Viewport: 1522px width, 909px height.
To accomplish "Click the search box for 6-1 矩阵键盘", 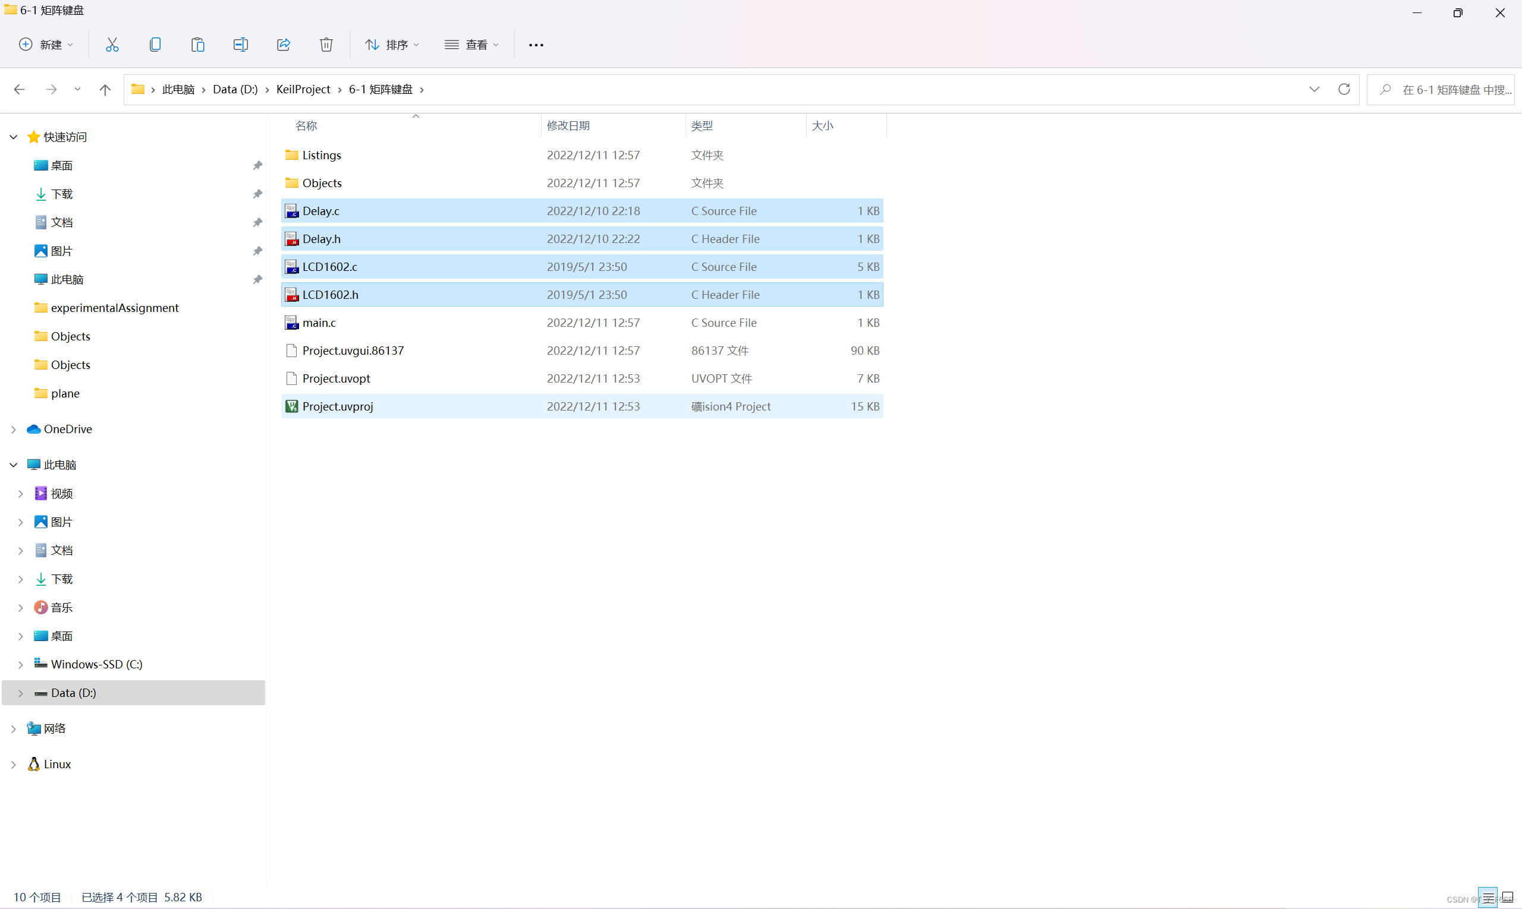I will pyautogui.click(x=1441, y=90).
